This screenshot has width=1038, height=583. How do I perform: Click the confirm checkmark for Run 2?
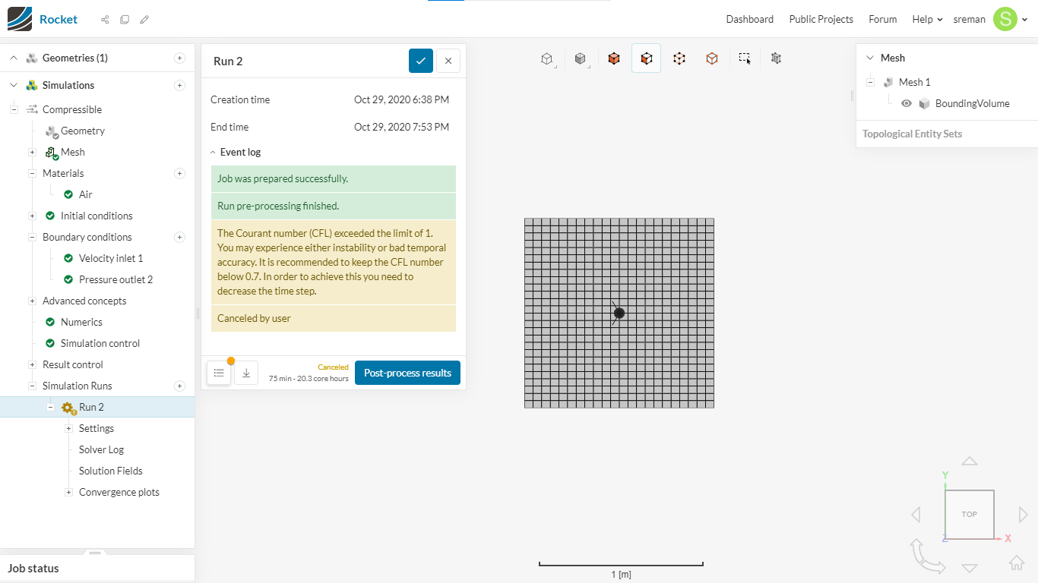click(x=421, y=61)
